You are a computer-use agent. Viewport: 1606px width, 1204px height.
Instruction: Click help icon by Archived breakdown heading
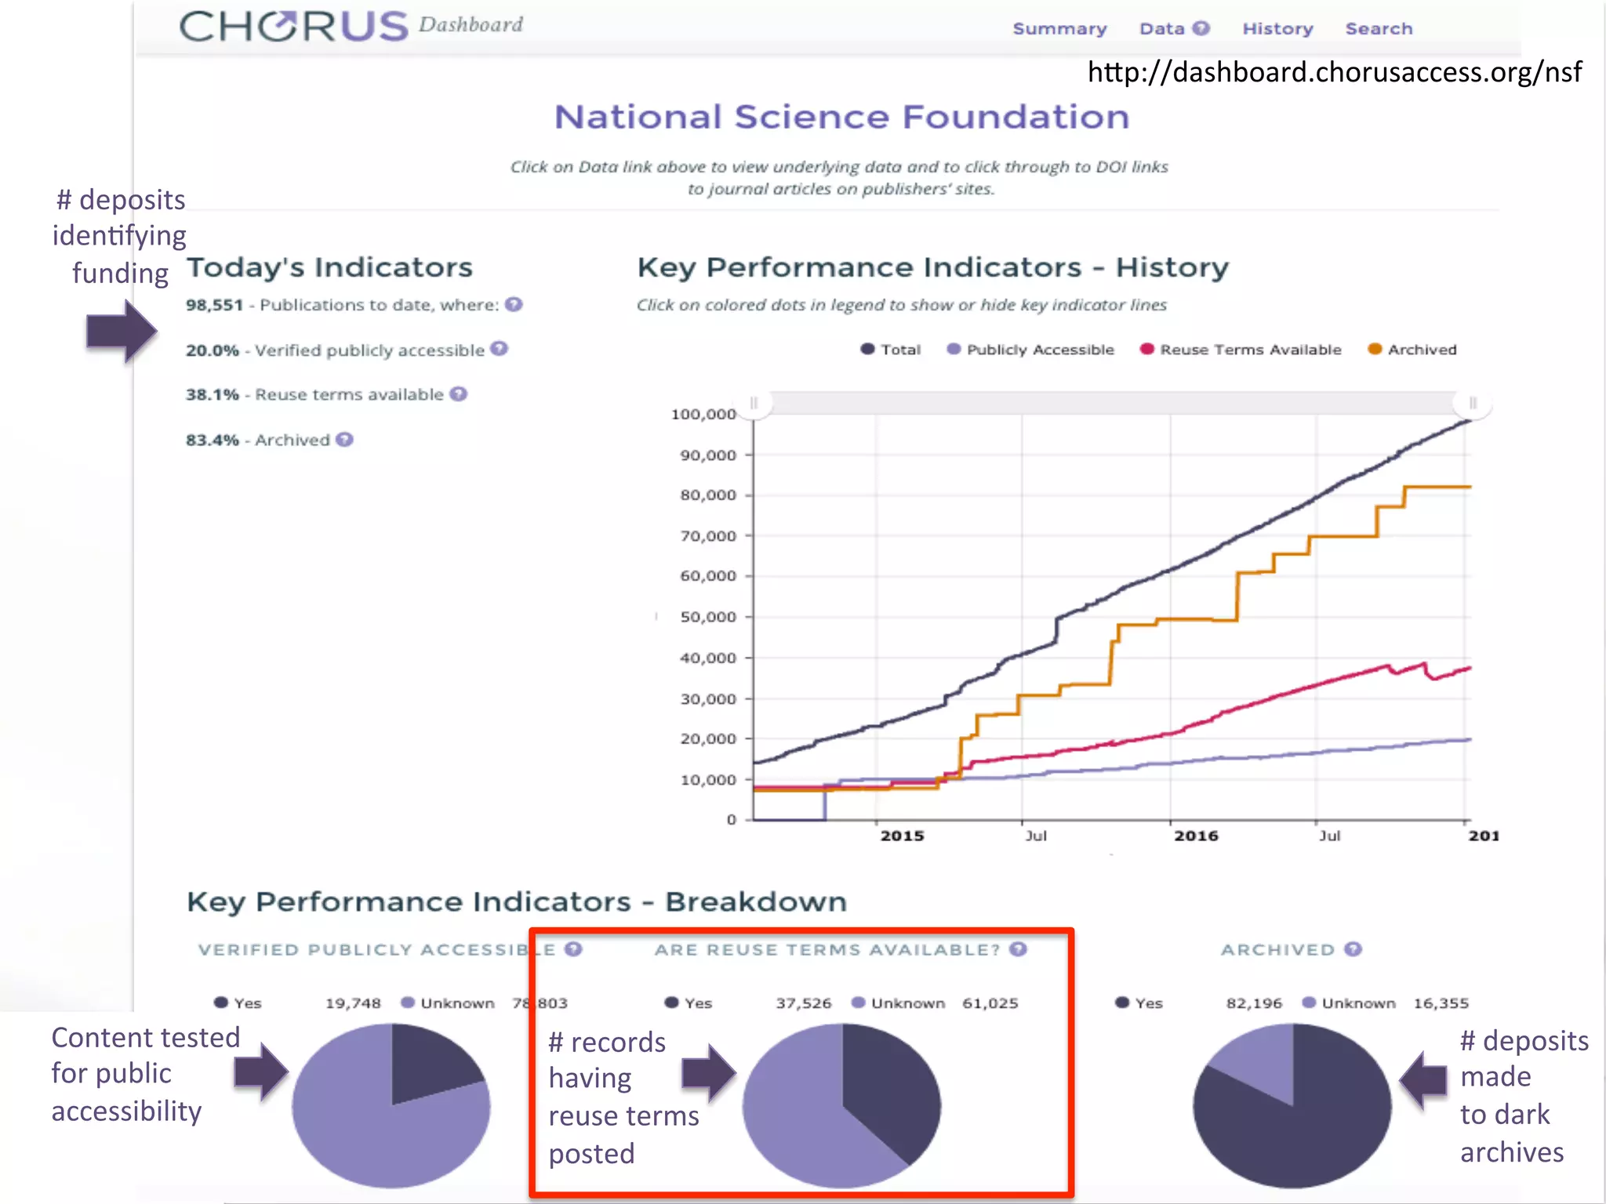(x=1353, y=949)
